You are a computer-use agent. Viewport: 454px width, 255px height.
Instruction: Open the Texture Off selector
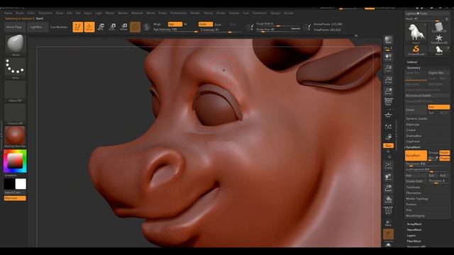pos(16,114)
